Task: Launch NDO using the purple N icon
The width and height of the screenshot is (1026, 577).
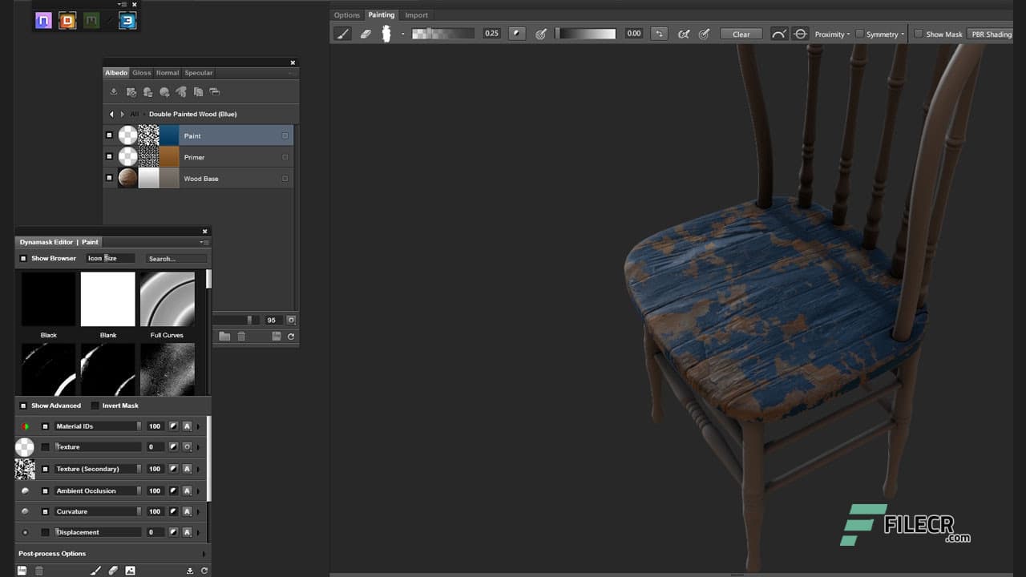Action: (44, 20)
